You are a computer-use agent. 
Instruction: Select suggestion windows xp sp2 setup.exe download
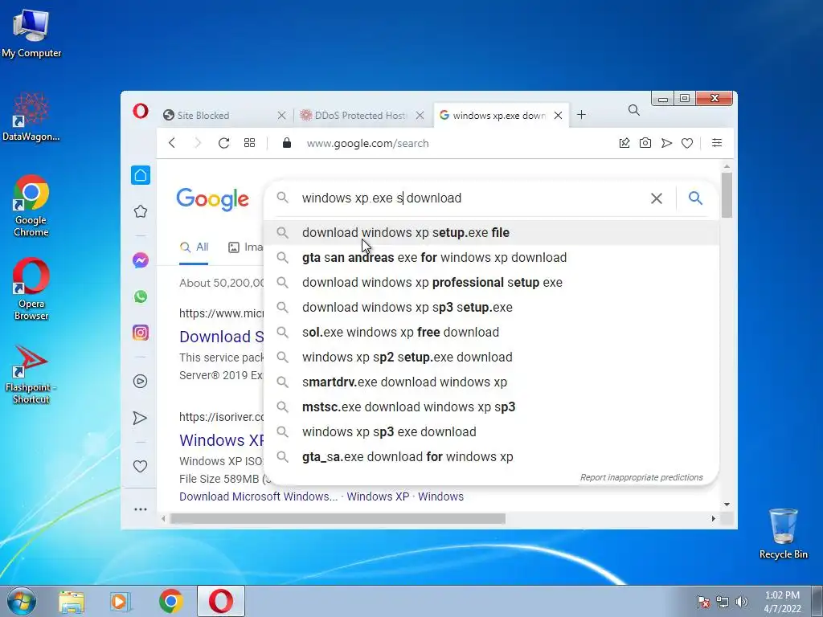click(492, 358)
